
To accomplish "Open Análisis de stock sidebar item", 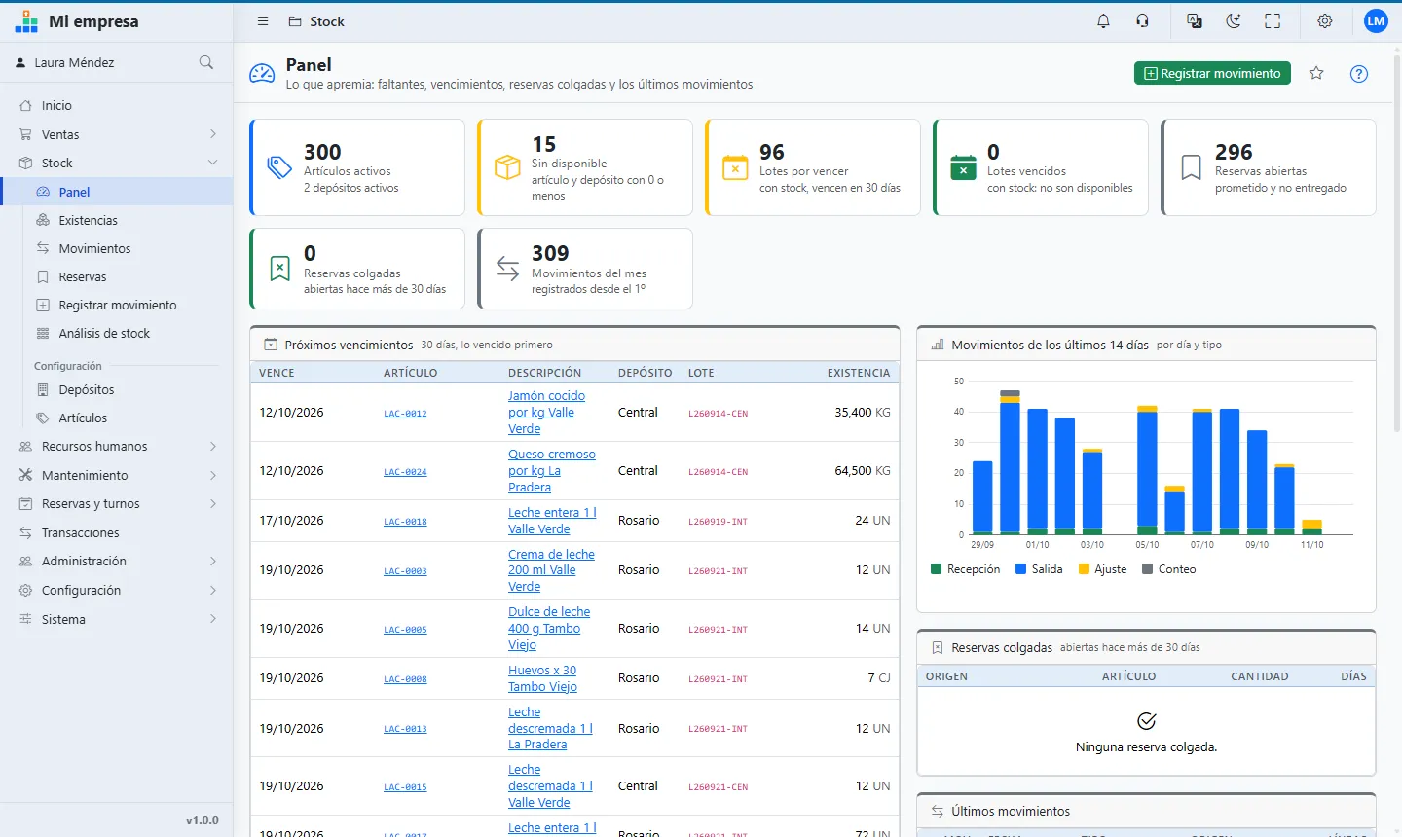I will click(104, 333).
